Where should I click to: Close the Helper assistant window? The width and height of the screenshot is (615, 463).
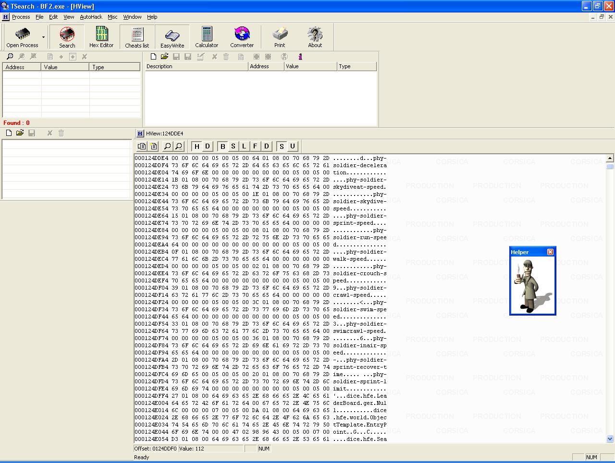551,252
